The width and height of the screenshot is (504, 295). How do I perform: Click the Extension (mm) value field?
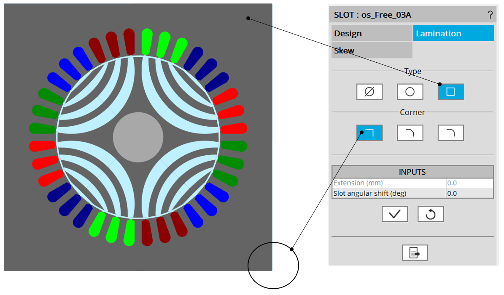tap(469, 183)
